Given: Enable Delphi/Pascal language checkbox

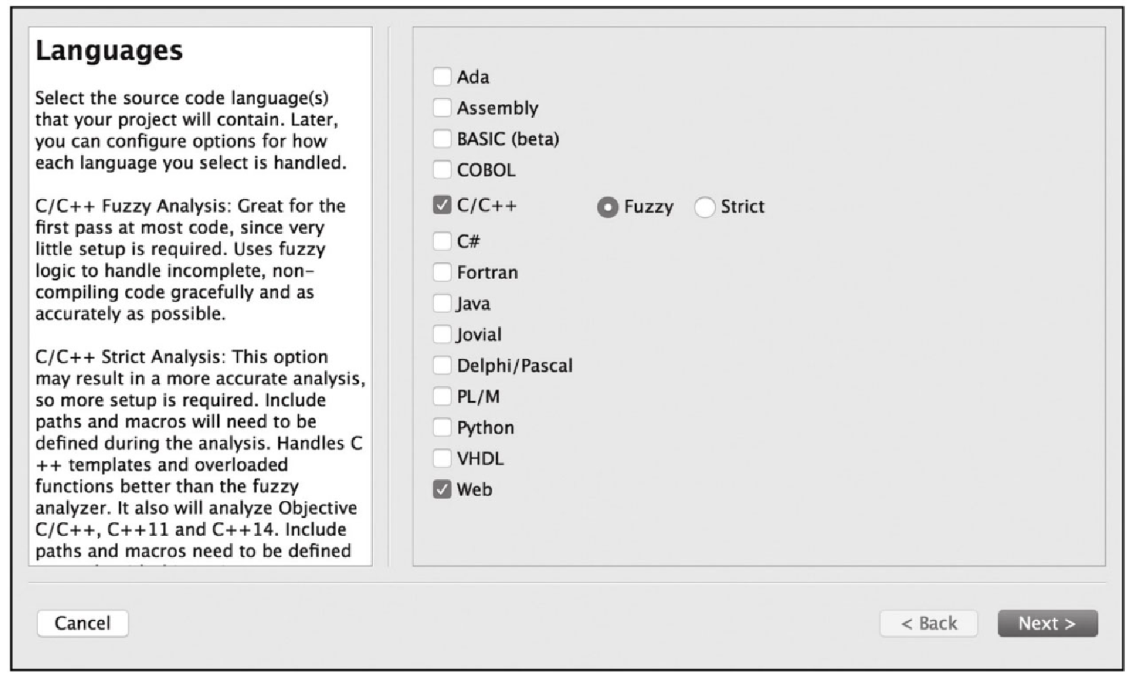Looking at the screenshot, I should [x=442, y=366].
